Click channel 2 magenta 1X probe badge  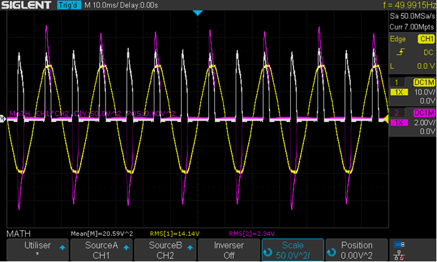coord(399,123)
